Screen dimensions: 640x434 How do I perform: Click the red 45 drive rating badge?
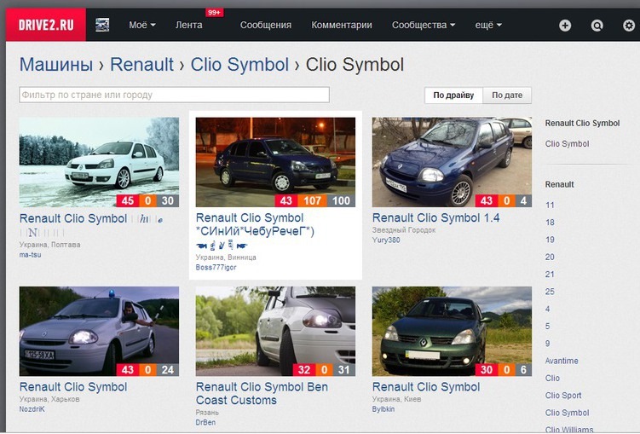coord(128,201)
